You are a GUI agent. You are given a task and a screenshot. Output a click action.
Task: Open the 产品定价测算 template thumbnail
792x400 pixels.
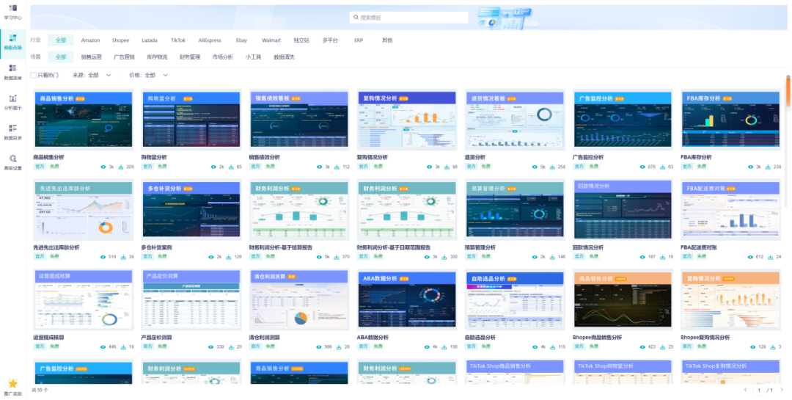tap(191, 300)
